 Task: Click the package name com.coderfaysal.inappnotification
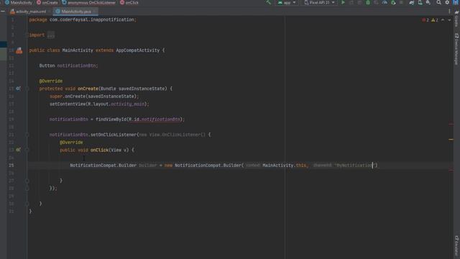pos(91,19)
